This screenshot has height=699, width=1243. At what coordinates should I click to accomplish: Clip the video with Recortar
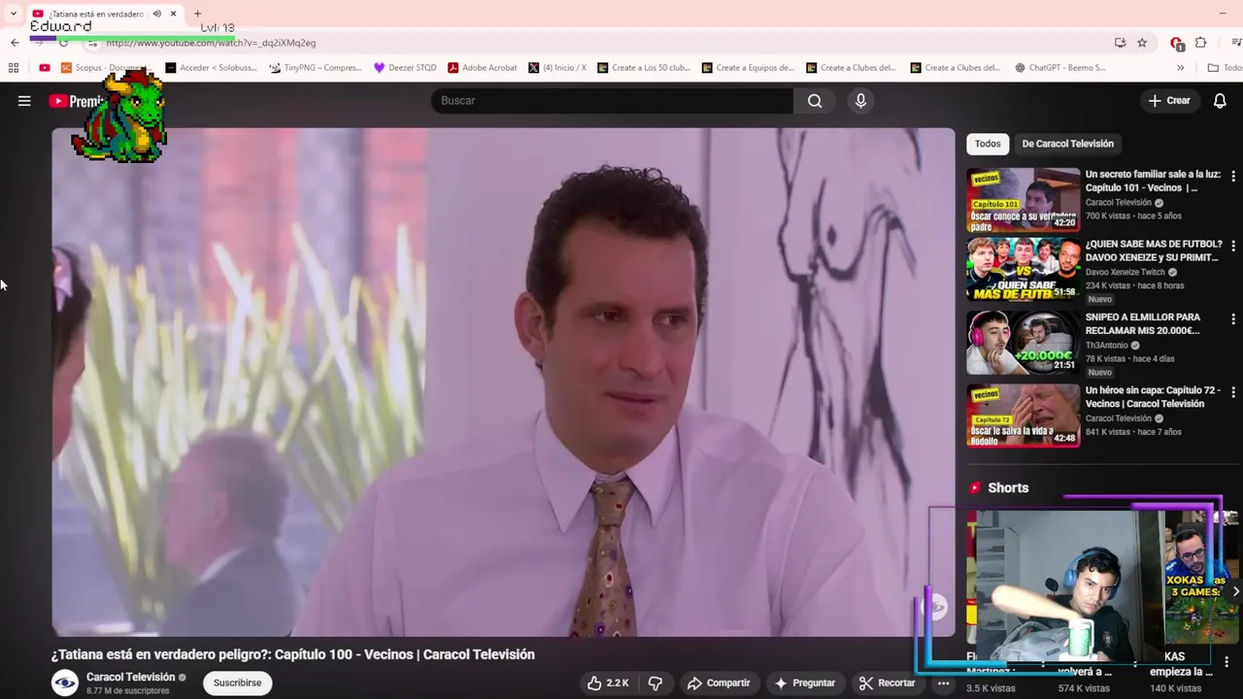click(887, 683)
